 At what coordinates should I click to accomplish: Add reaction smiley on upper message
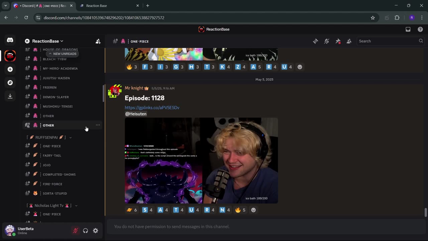300,67
